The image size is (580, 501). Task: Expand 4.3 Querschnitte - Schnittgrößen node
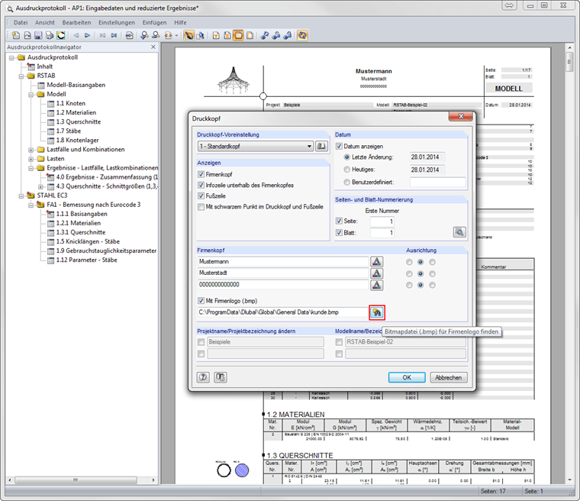40,186
